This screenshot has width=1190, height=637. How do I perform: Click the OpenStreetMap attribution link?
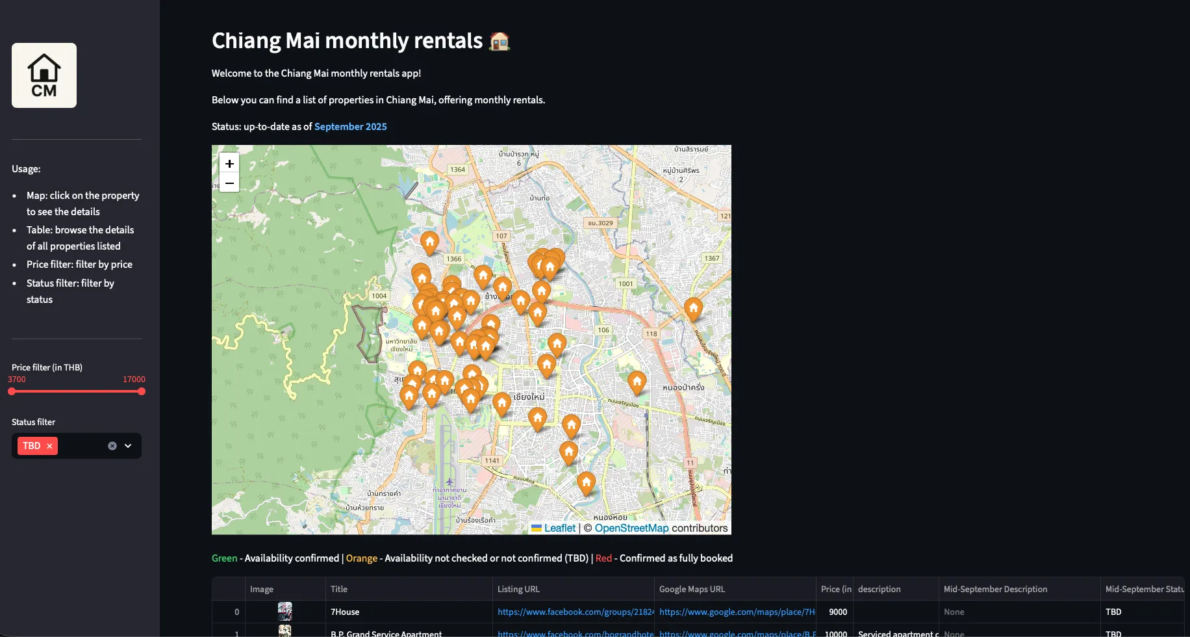coord(632,528)
